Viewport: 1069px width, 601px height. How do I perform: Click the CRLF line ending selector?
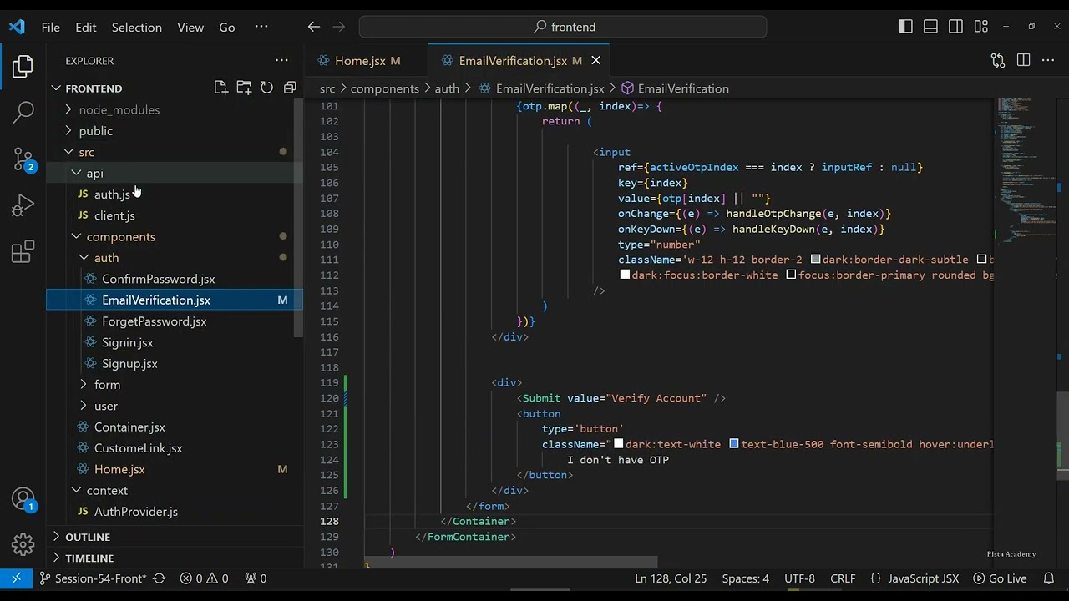click(x=843, y=578)
